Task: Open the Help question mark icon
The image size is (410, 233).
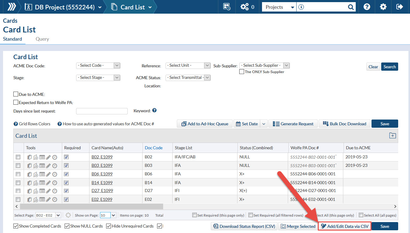Action: click(x=367, y=7)
